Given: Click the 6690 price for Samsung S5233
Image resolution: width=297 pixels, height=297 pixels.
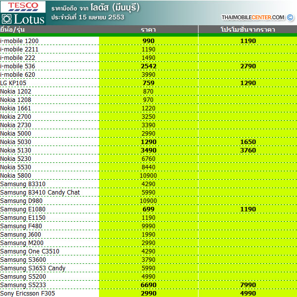Looking at the screenshot, I should click(x=148, y=285).
